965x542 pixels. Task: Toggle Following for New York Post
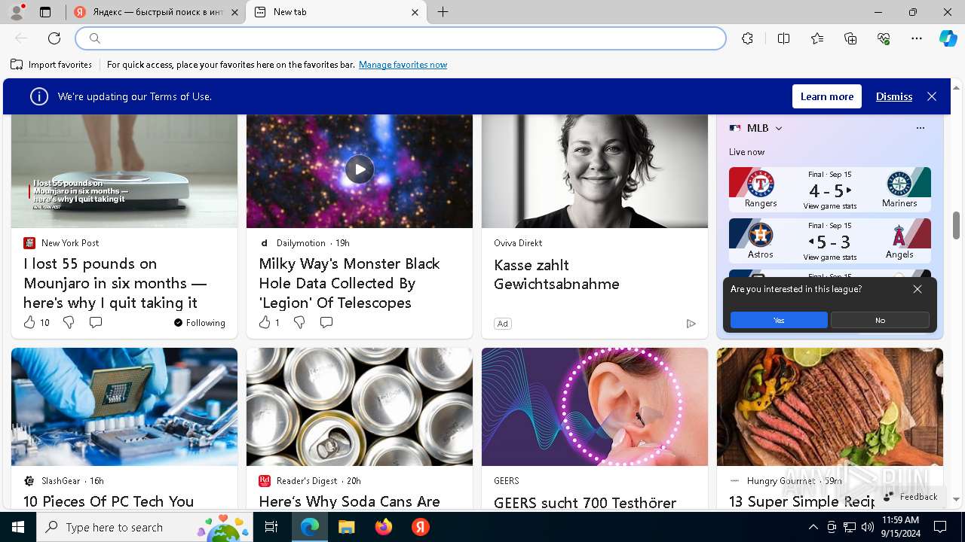click(199, 322)
